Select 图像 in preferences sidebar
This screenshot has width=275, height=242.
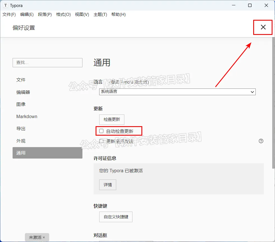[47, 104]
